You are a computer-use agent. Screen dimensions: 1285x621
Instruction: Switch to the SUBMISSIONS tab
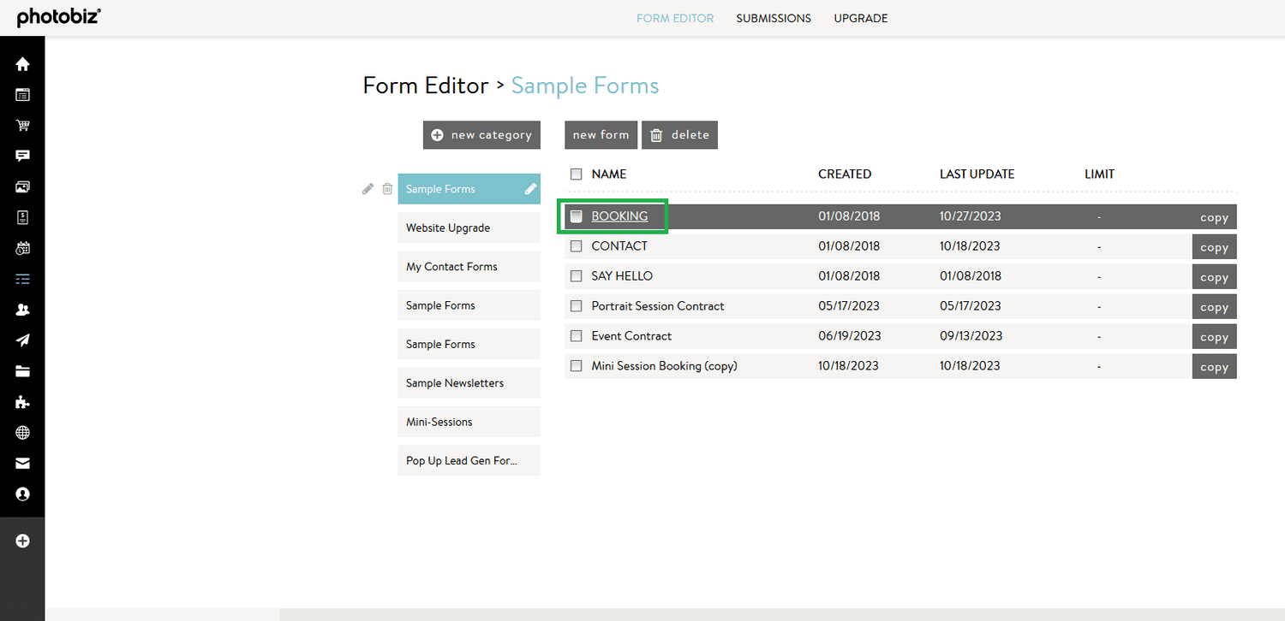[x=773, y=18]
